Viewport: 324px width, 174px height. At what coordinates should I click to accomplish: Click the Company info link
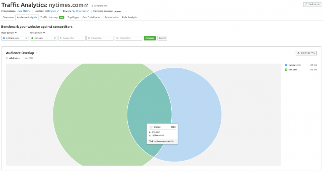[101, 6]
